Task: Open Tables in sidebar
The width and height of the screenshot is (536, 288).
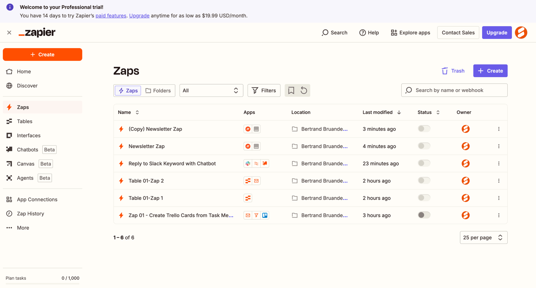Action: tap(43, 121)
